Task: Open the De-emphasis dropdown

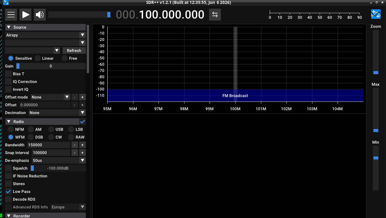Action: pos(59,160)
